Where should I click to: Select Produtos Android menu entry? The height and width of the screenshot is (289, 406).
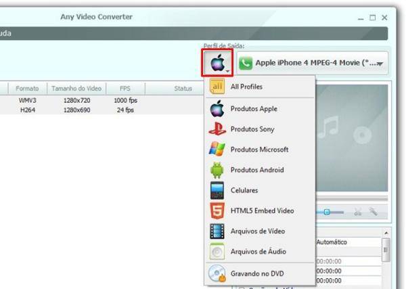260,170
